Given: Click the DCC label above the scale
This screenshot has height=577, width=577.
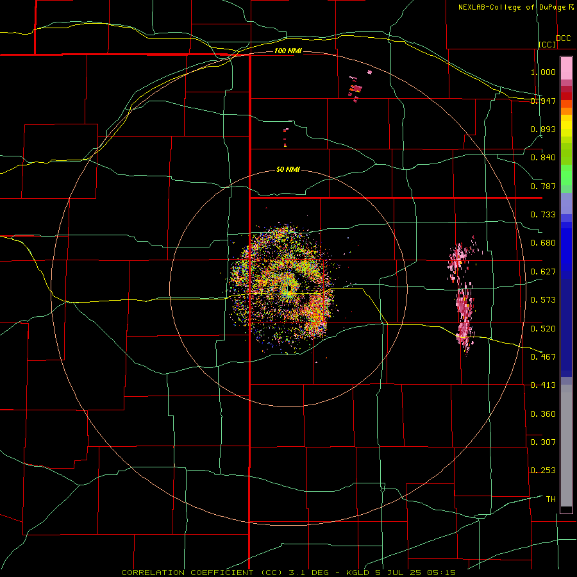Looking at the screenshot, I should click(563, 38).
